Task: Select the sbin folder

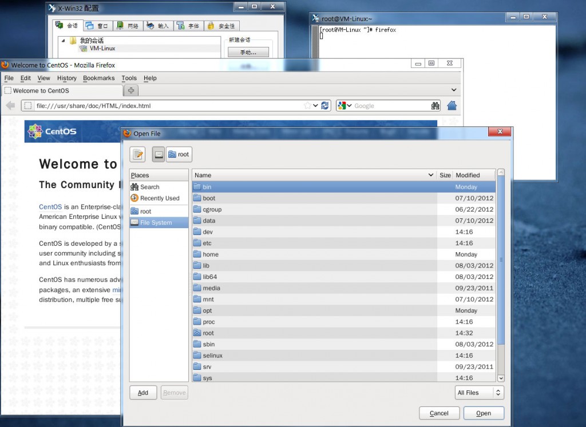Action: coord(344,344)
